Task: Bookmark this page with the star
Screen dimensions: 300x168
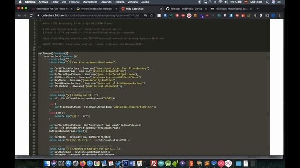Action: (x=152, y=15)
